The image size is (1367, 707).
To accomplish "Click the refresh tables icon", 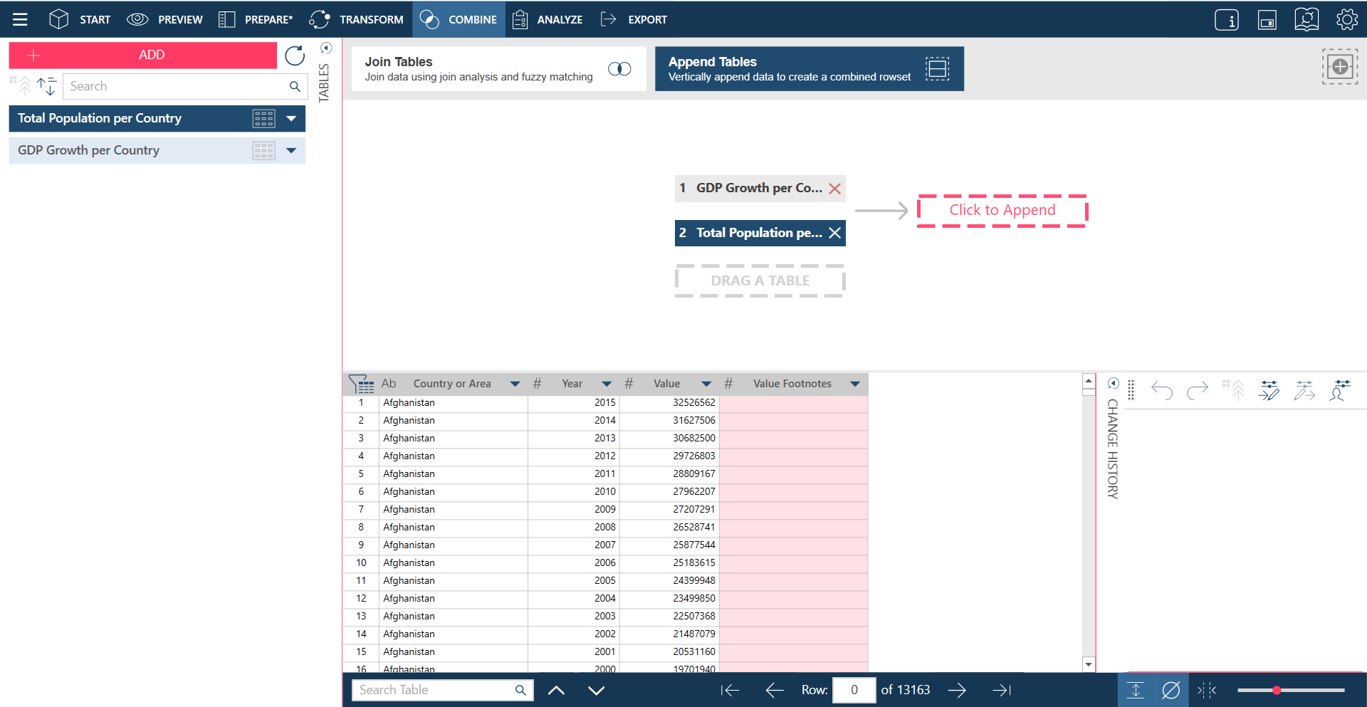I will click(295, 56).
